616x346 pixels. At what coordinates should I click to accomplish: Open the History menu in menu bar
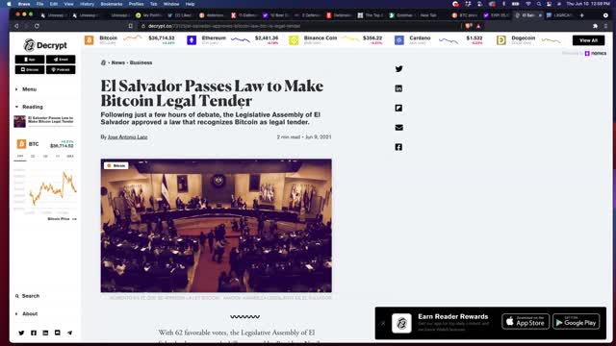click(87, 4)
